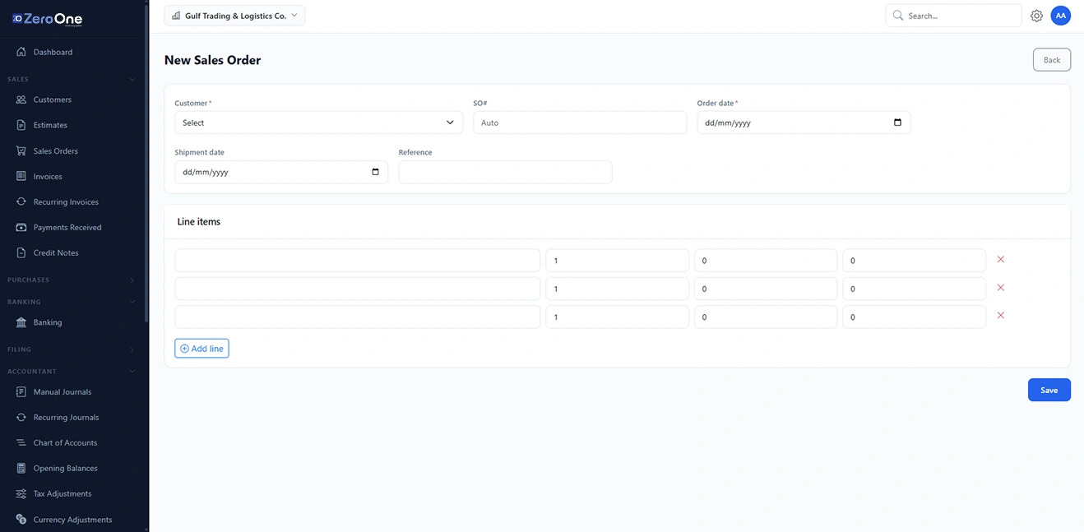Focus the Reference input field
1084x532 pixels.
505,172
